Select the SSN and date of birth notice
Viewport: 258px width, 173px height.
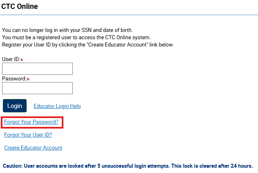[67, 30]
